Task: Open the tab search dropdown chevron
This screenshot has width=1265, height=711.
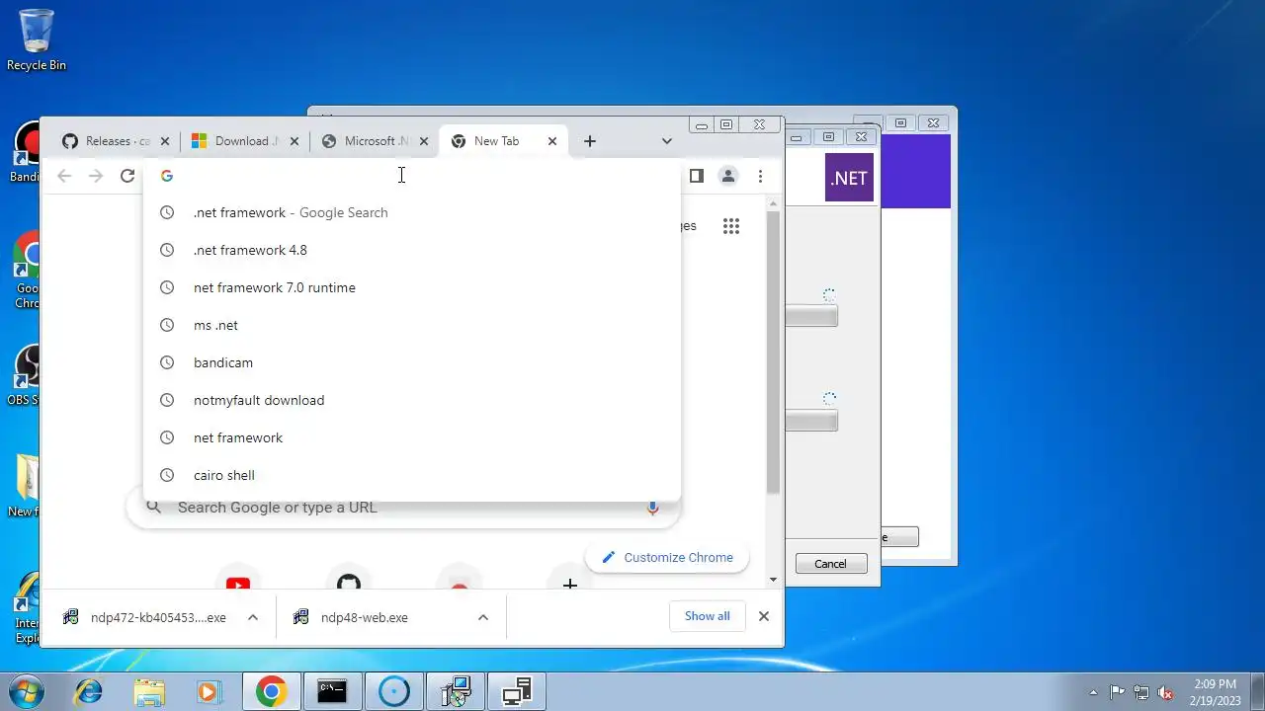Action: point(667,141)
